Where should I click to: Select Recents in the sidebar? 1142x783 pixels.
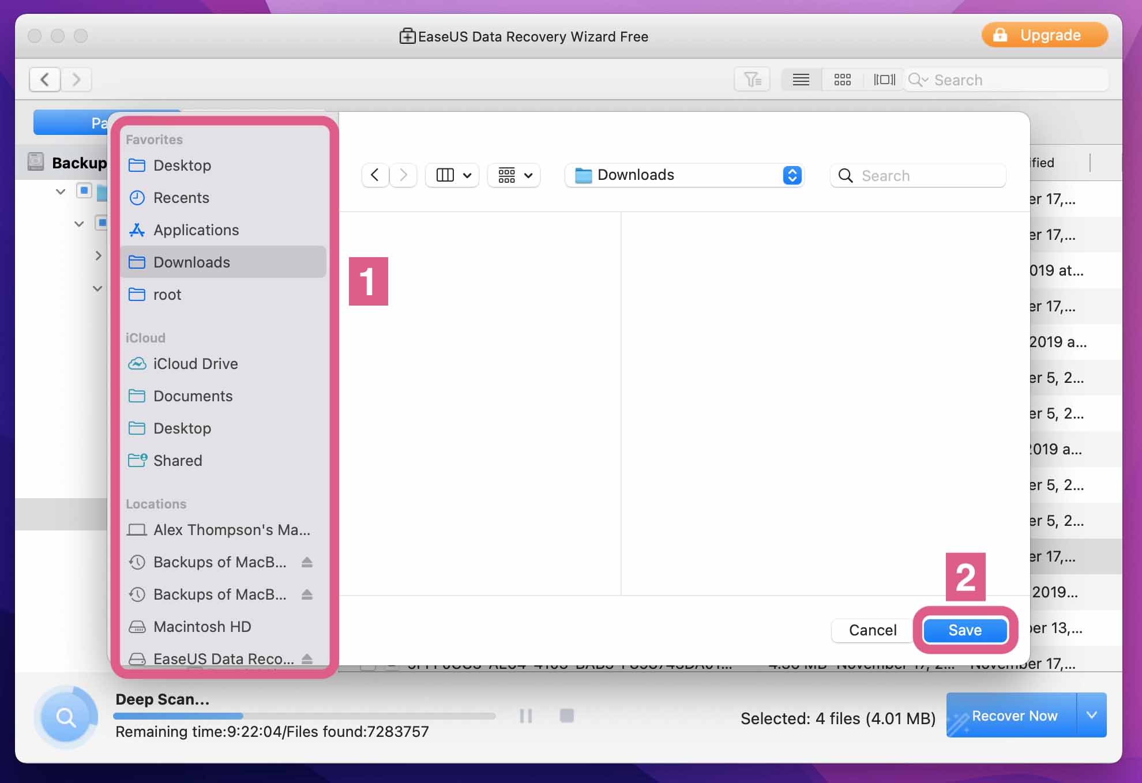(224, 198)
